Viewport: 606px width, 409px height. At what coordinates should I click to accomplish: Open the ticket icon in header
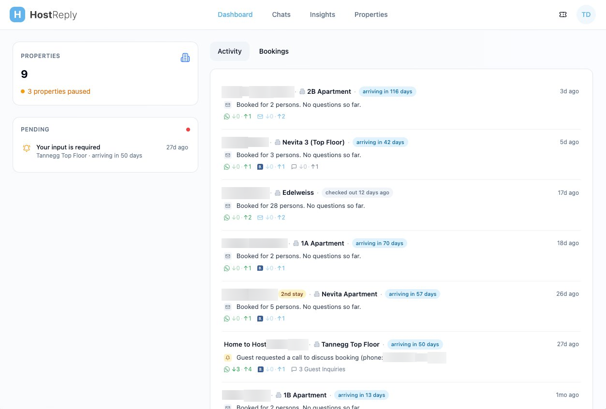[x=563, y=15]
